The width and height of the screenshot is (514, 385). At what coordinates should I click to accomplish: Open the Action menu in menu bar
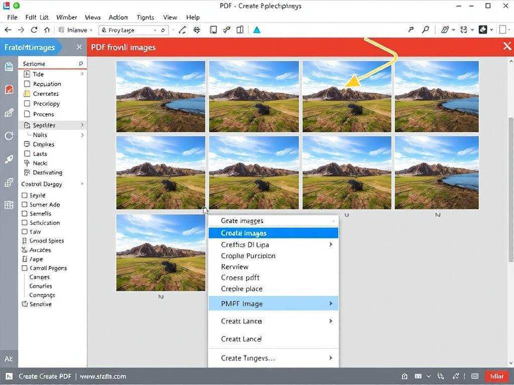coord(118,17)
